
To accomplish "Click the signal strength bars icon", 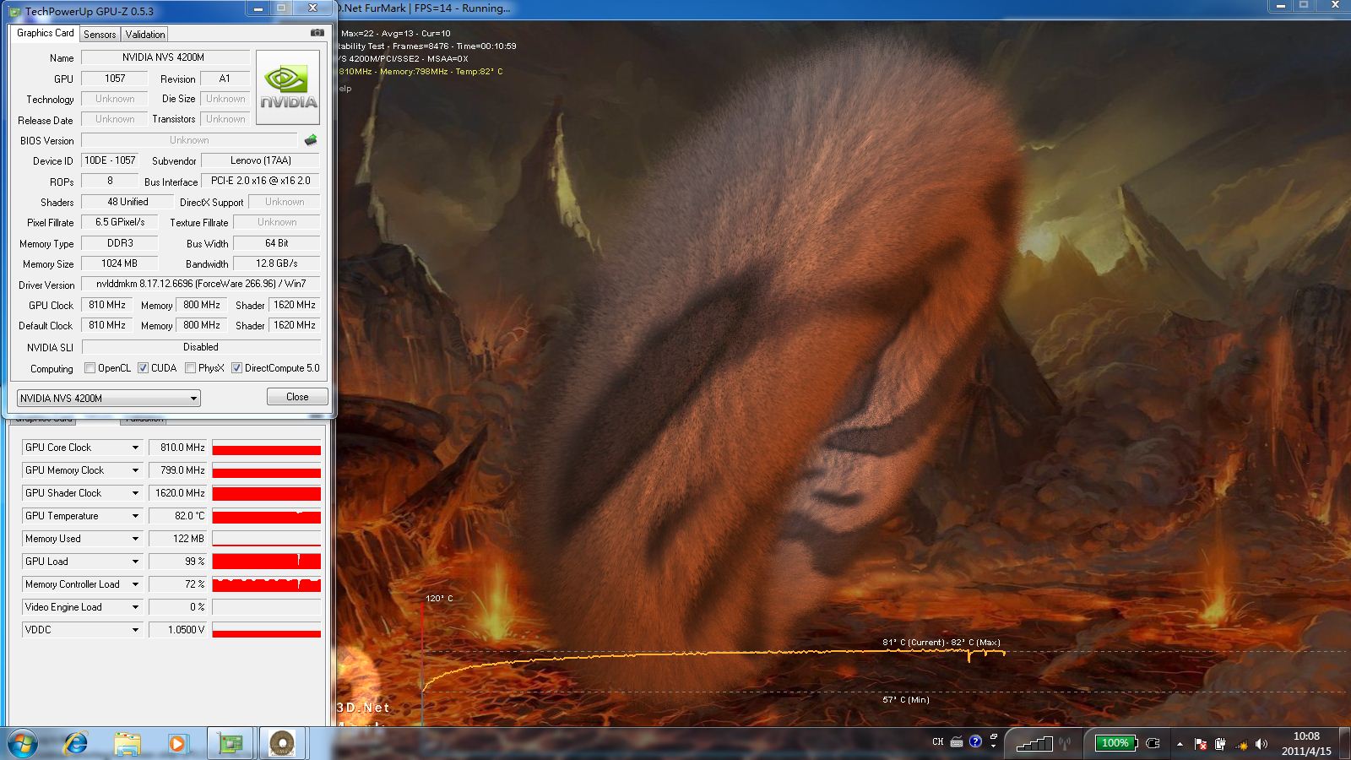I will (x=1034, y=743).
